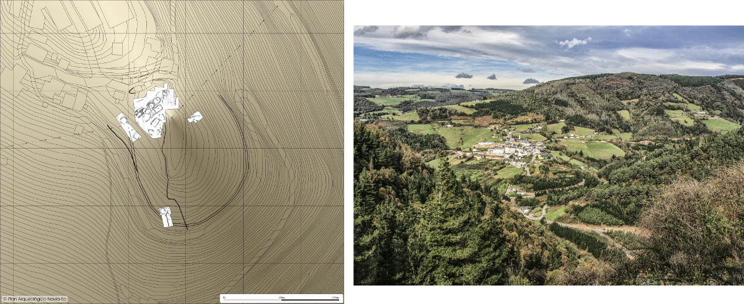Open the topographic contour map image
Screen dimensions: 744x304
[x=172, y=152]
